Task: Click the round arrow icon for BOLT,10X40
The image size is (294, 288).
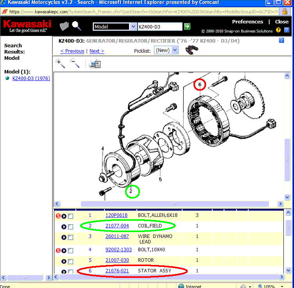Action: pyautogui.click(x=64, y=251)
